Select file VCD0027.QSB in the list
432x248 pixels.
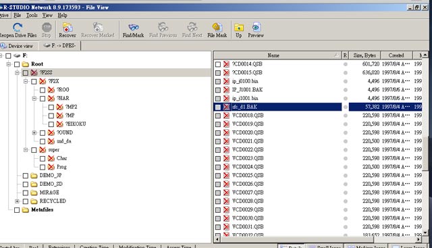coord(248,193)
